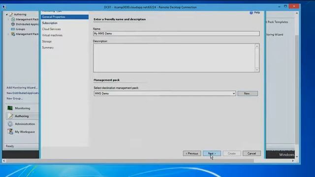
Task: Open the destination management pack dropdown
Action: pyautogui.click(x=234, y=93)
